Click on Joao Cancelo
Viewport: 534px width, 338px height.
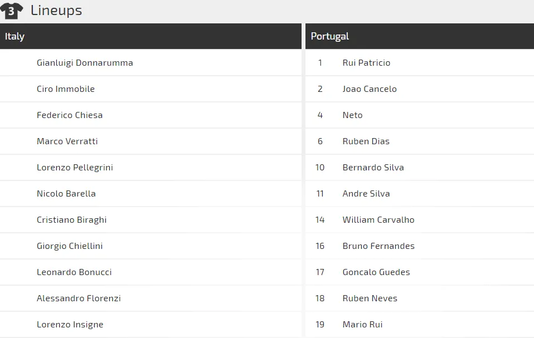click(x=370, y=89)
